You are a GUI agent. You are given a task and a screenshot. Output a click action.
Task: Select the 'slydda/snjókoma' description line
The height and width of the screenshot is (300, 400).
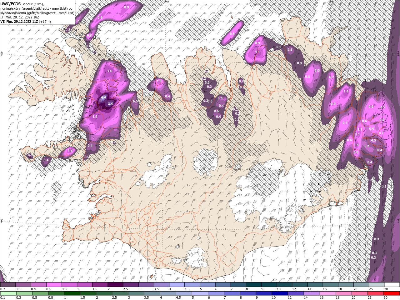click(x=37, y=12)
